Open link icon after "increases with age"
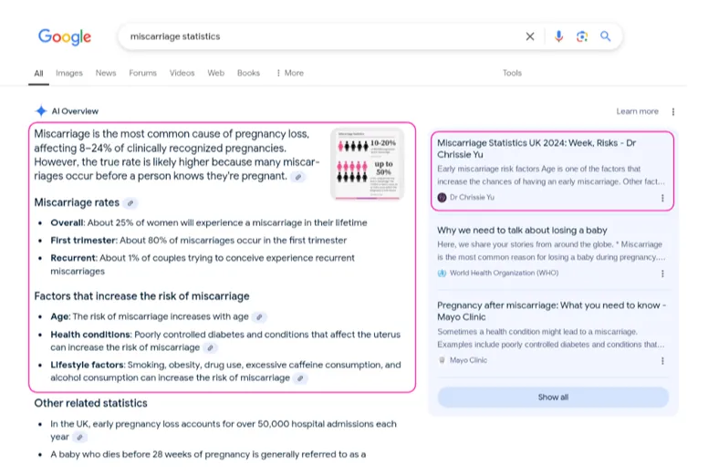The height and width of the screenshot is (475, 708). tap(259, 317)
